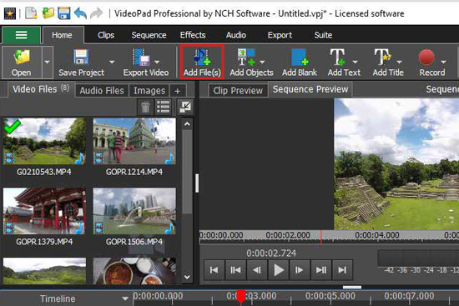This screenshot has width=459, height=306.
Task: Click the red timeline playhead marker
Action: [241, 297]
